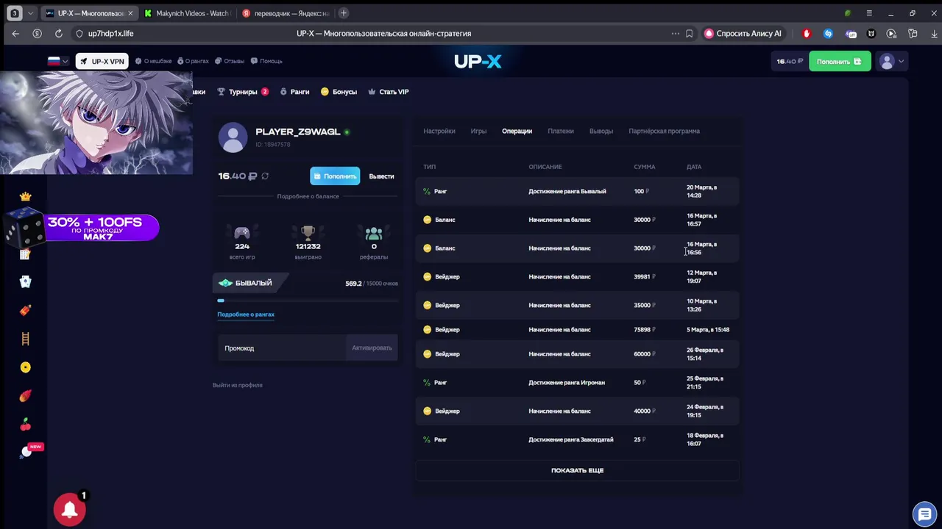Image resolution: width=942 pixels, height=529 pixels.
Task: Launch the ladder game in sidebar
Action: click(26, 339)
